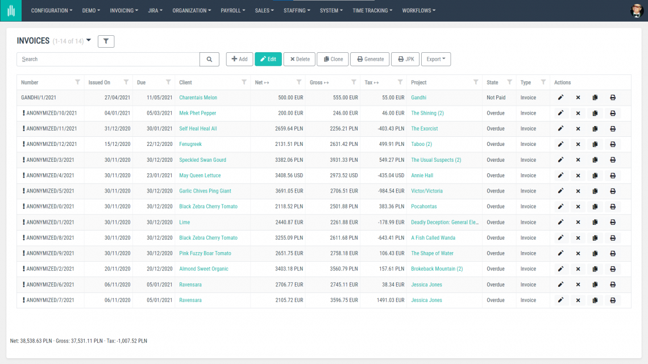648x364 pixels.
Task: Click the filter funnel icon beside INVOICES
Action: point(106,41)
